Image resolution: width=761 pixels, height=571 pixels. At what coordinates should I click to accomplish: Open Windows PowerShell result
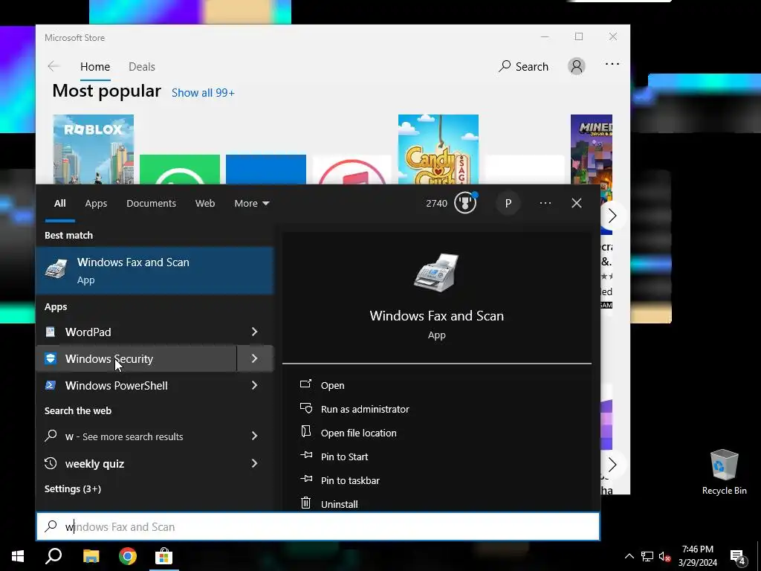click(136, 386)
